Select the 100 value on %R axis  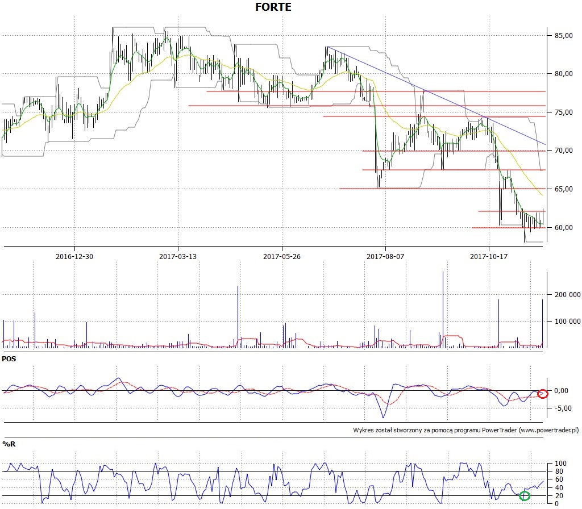560,464
